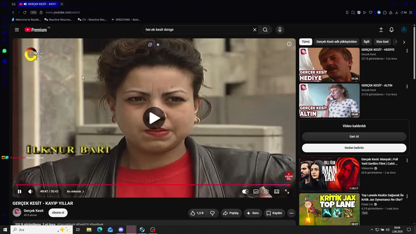Click the 'Neden belirtin' button
The width and height of the screenshot is (416, 234).
(x=354, y=148)
